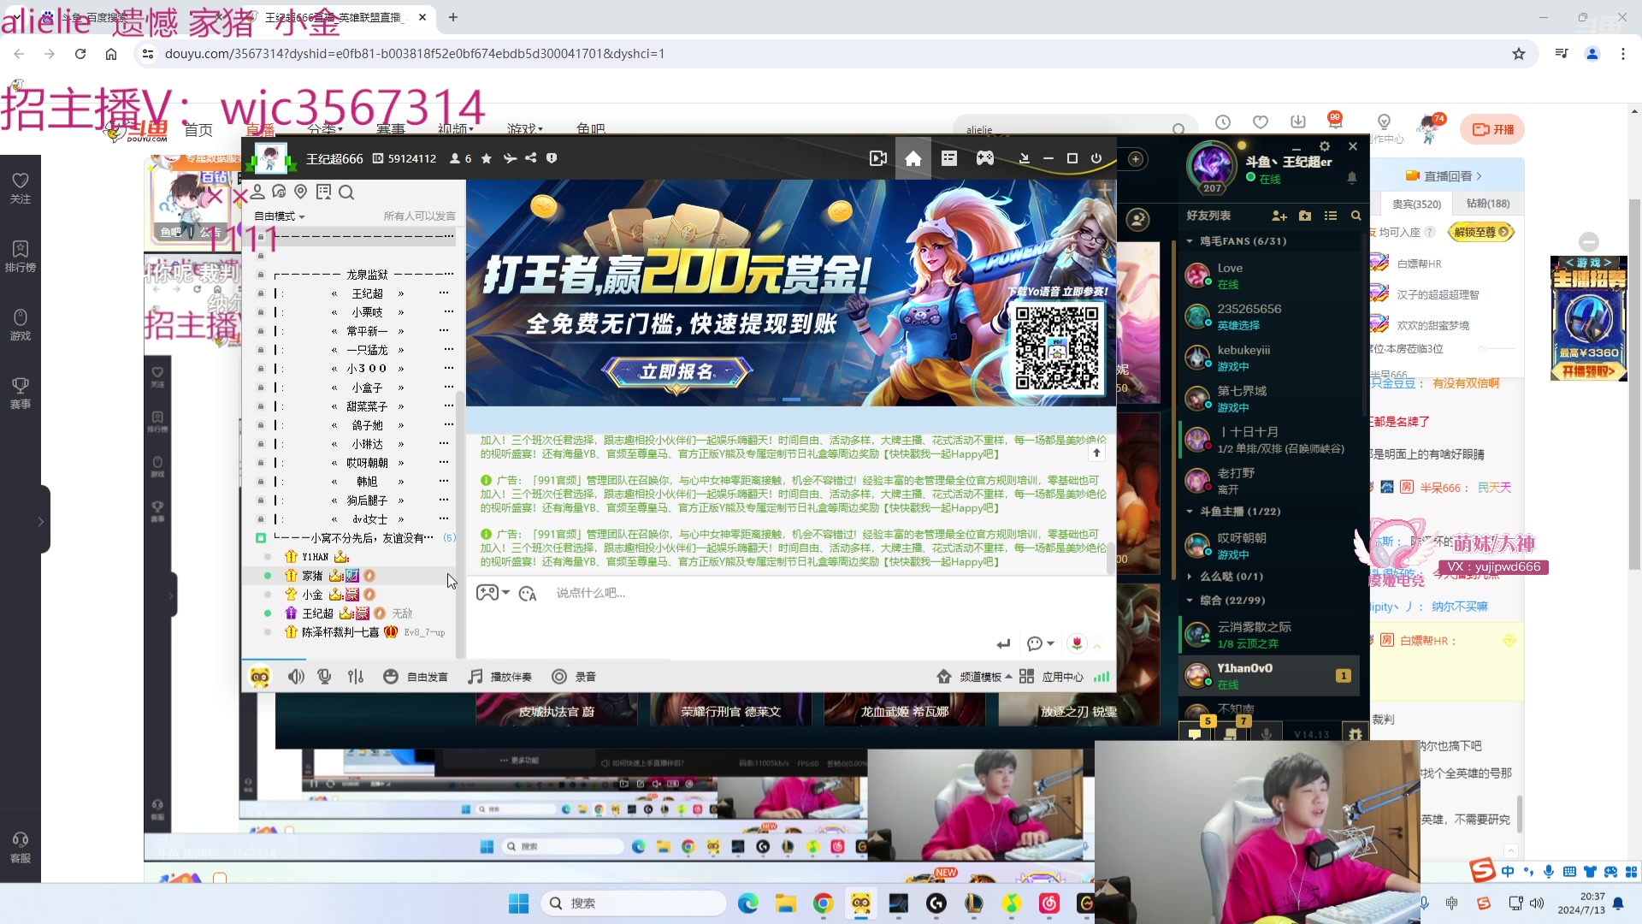Click the 立即报名 signup banner button
This screenshot has width=1642, height=924.
[676, 372]
